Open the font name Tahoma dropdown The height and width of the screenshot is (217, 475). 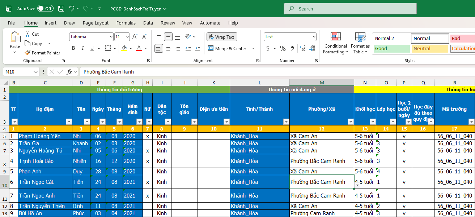(x=111, y=37)
